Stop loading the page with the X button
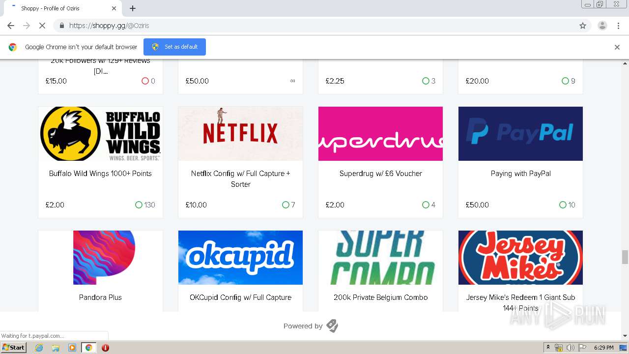The width and height of the screenshot is (629, 354). point(42,26)
